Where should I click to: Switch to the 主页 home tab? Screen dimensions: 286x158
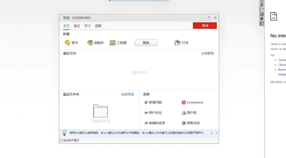point(66,26)
